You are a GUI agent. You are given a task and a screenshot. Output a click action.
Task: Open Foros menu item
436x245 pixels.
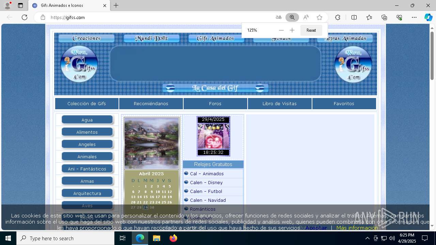(x=215, y=104)
